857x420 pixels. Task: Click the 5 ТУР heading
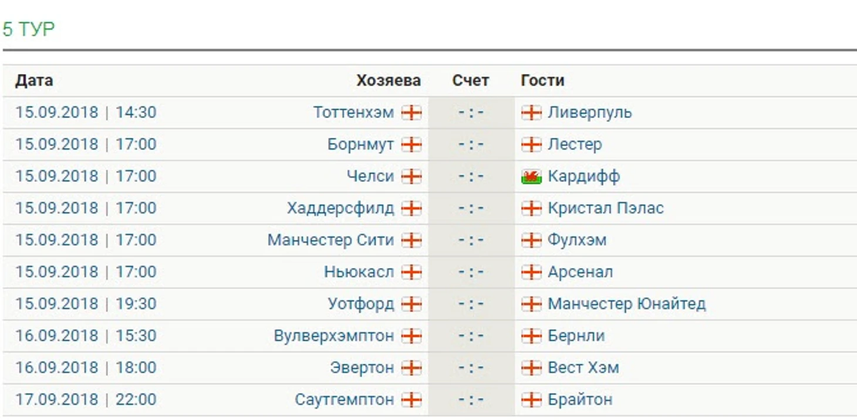click(29, 29)
